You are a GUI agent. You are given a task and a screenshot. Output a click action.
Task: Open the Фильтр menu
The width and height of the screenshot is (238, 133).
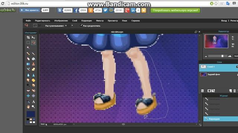[x=100, y=21]
